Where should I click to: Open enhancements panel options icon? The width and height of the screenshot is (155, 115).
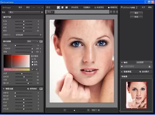(x=41, y=89)
